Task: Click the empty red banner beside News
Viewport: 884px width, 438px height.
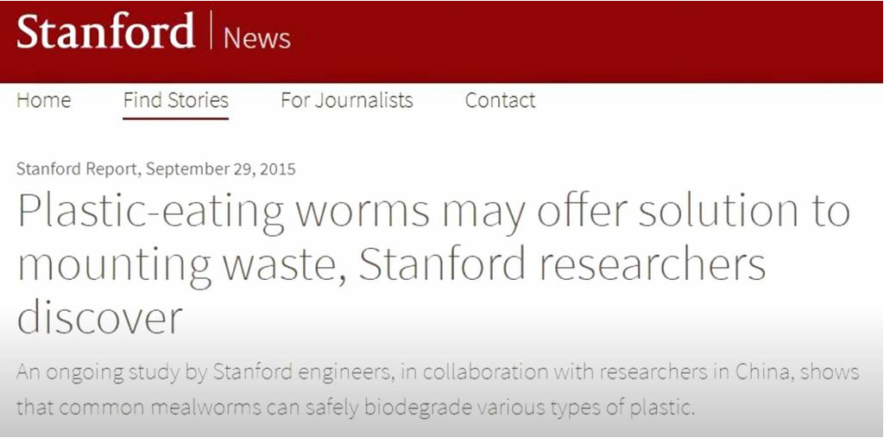Action: 586,40
